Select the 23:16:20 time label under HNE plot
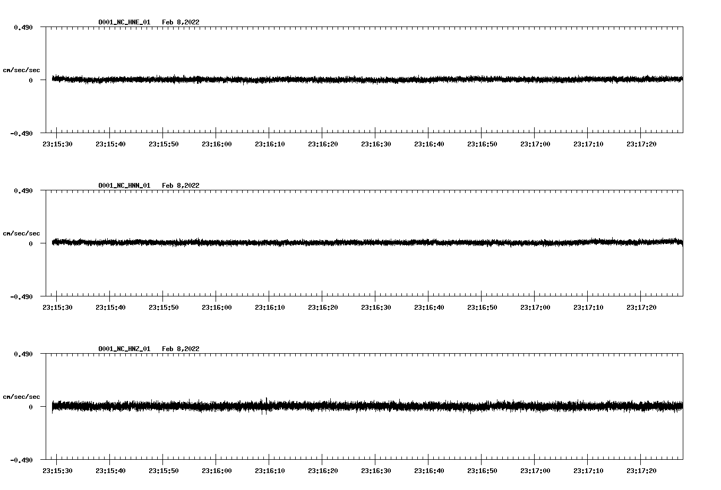The width and height of the screenshot is (721, 490). 323,144
